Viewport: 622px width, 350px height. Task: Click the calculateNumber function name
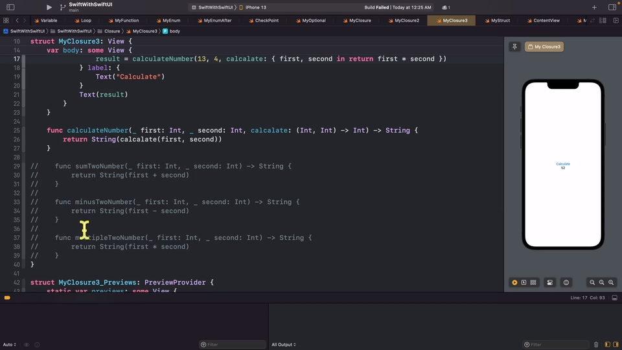pyautogui.click(x=98, y=130)
